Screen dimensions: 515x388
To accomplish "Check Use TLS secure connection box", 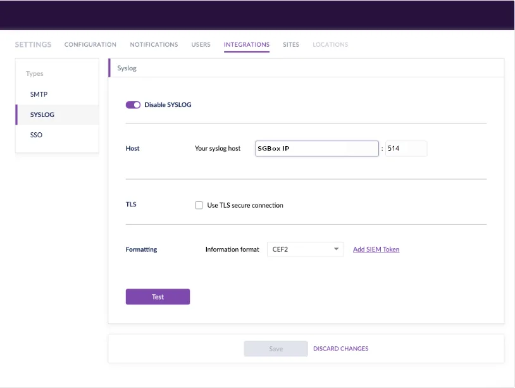I will coord(199,205).
